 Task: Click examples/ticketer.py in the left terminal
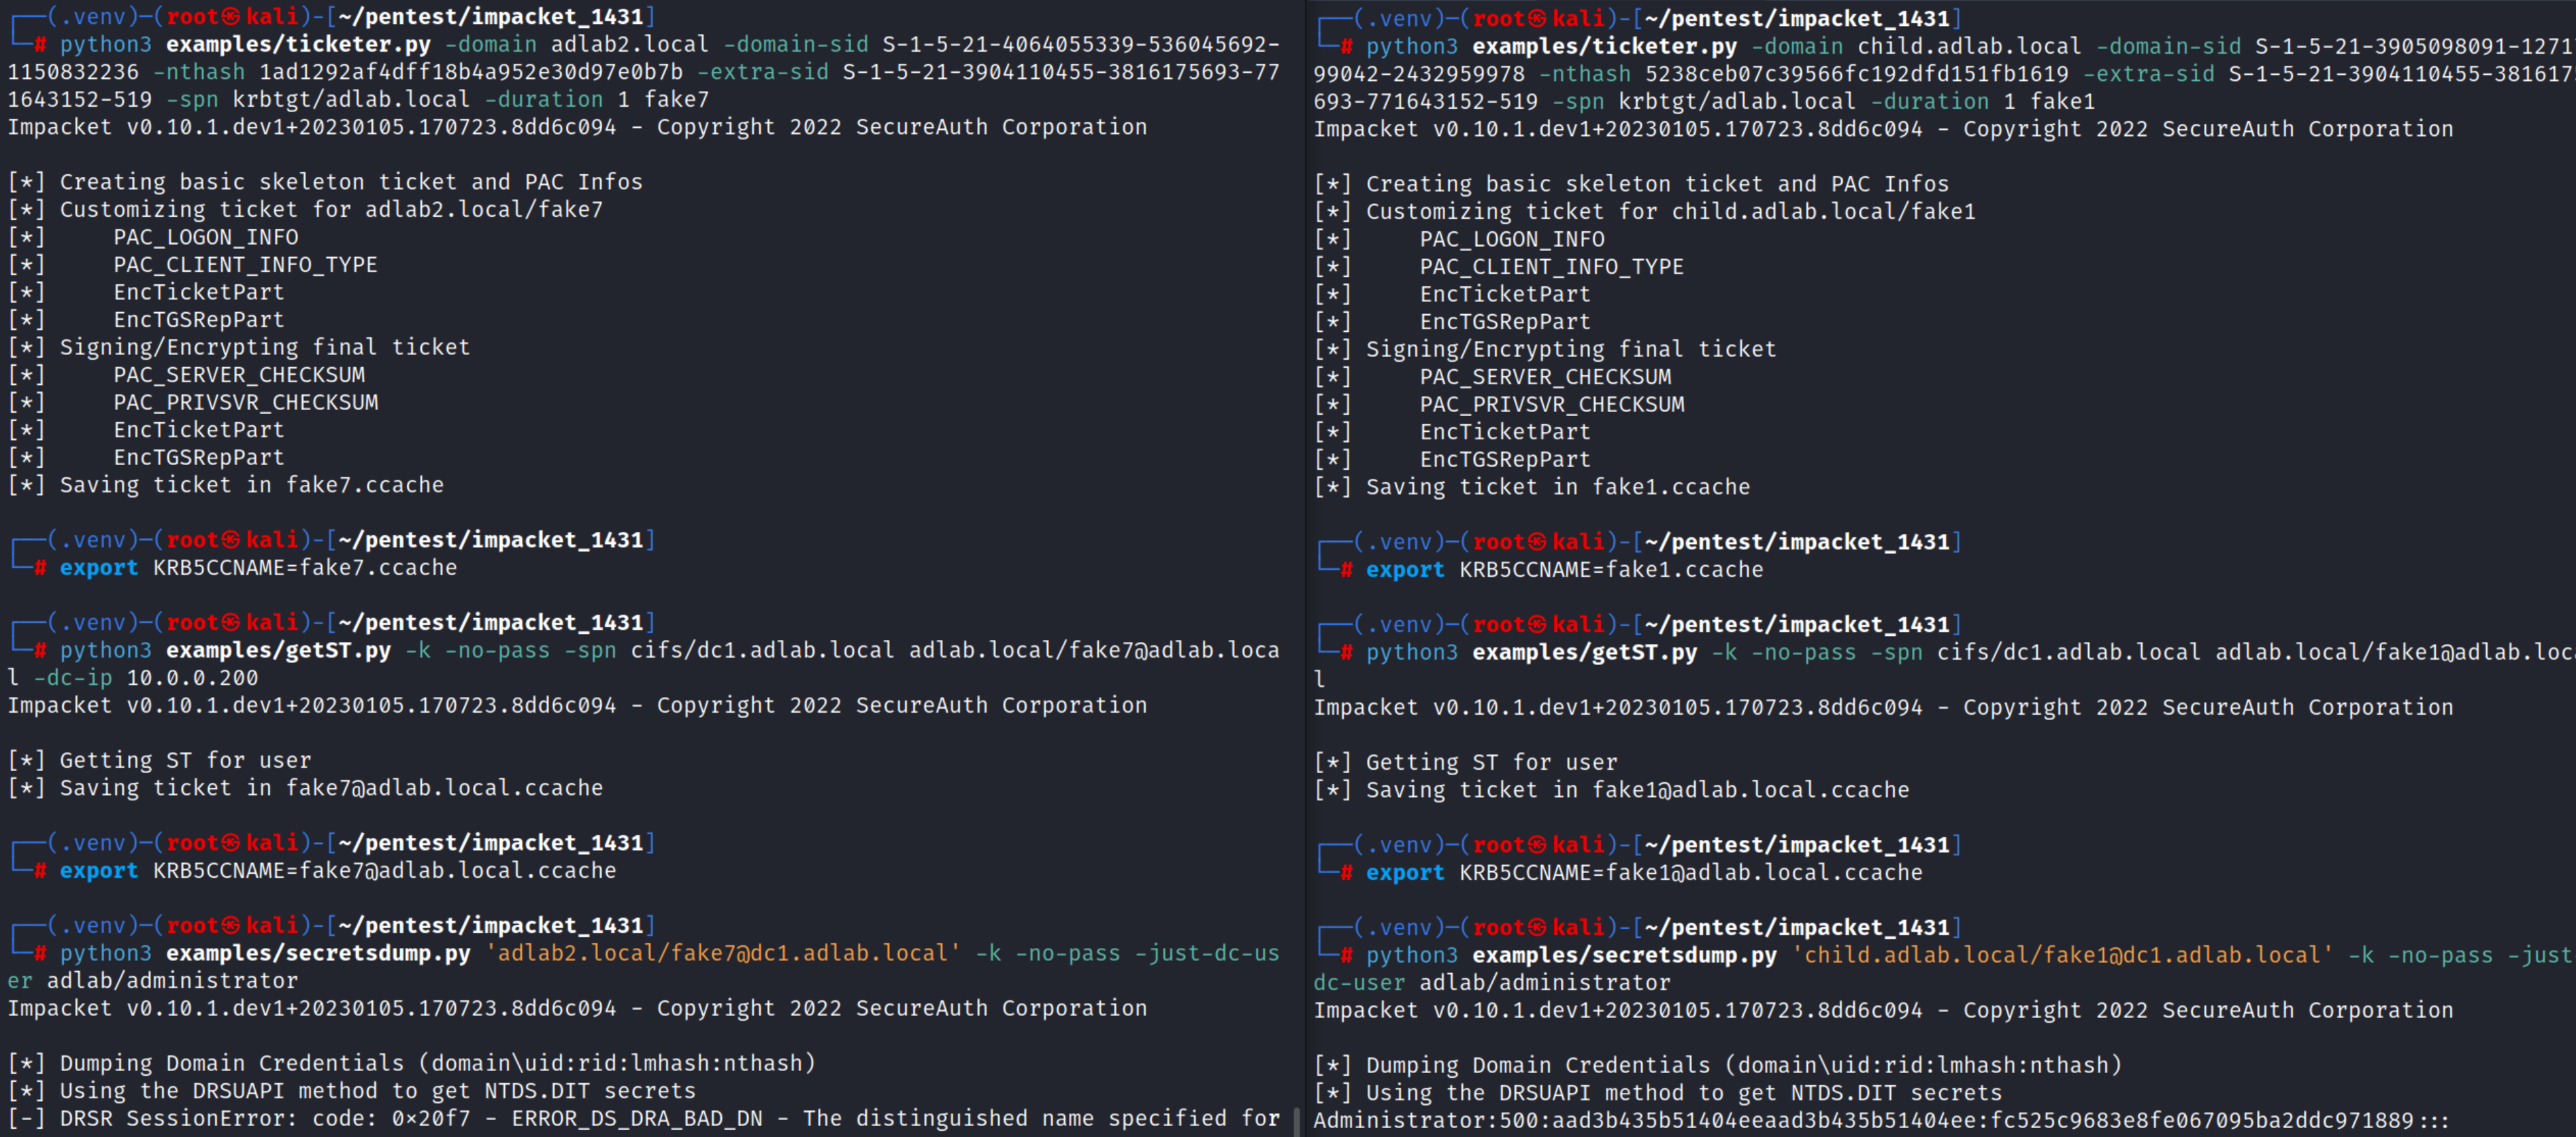(298, 45)
